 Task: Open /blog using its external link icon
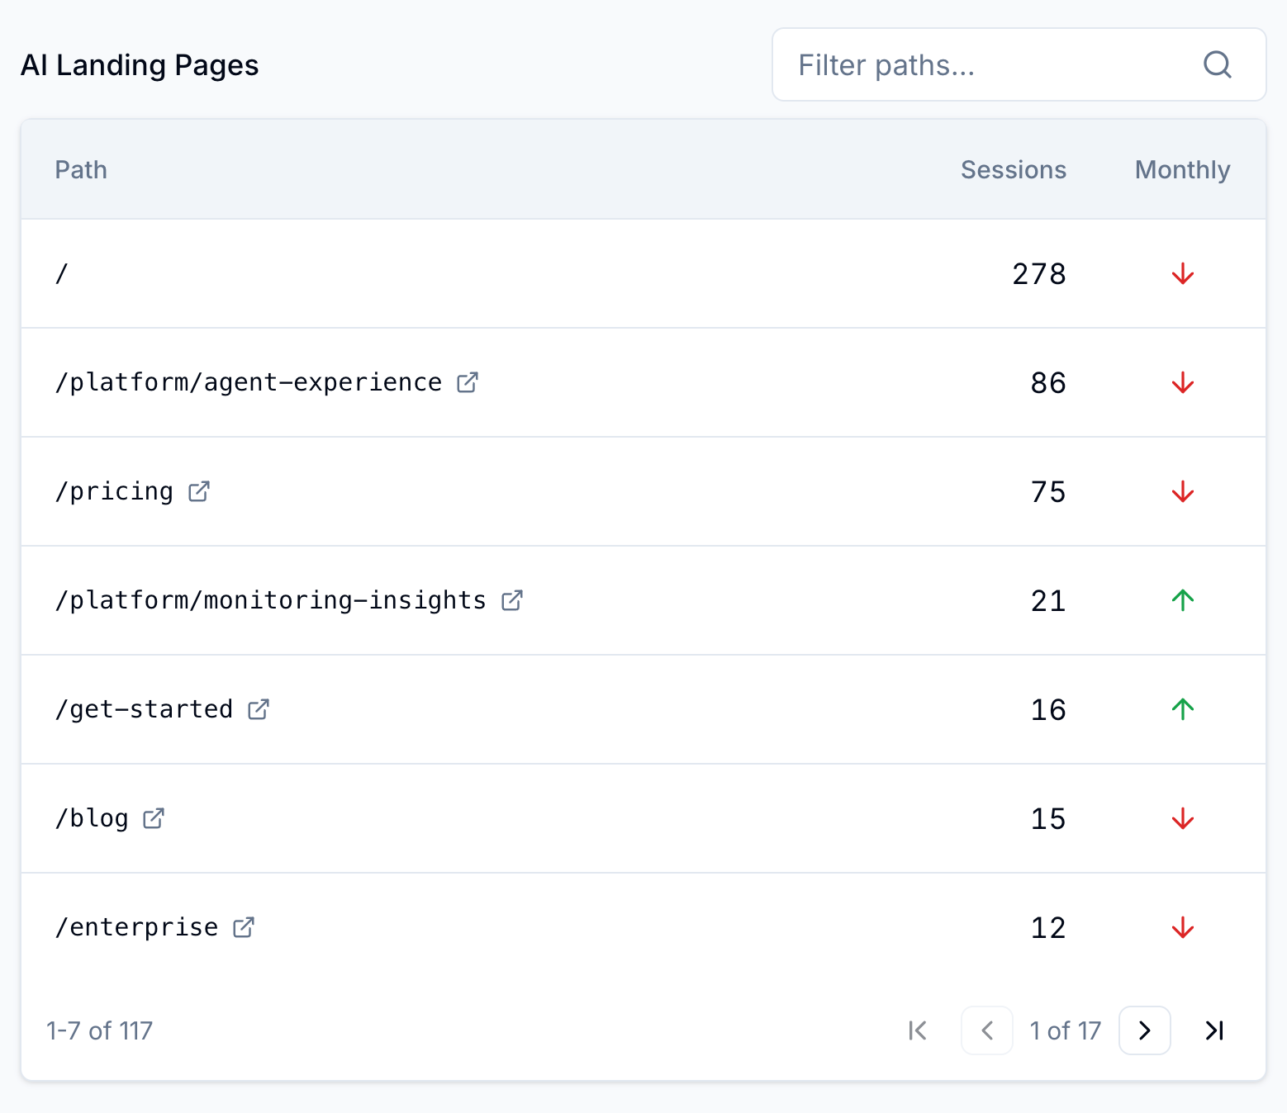point(154,818)
